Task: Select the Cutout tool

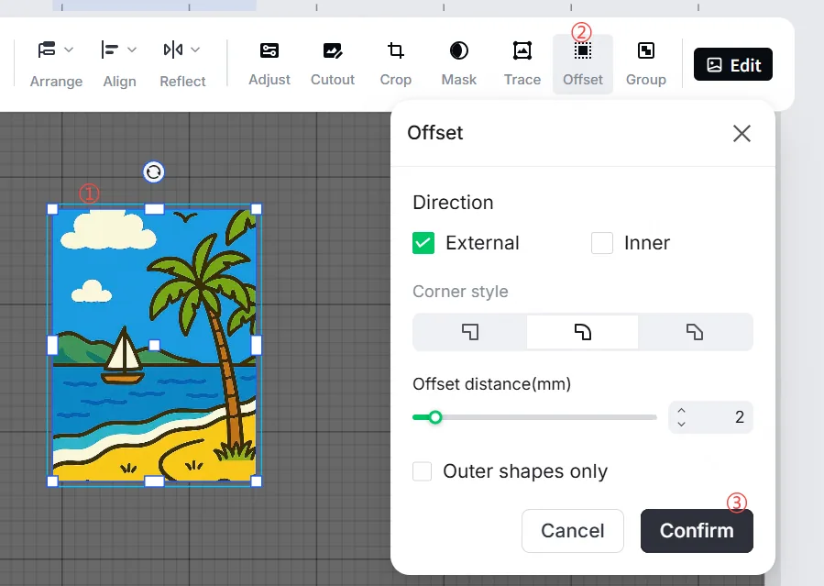Action: tap(332, 64)
